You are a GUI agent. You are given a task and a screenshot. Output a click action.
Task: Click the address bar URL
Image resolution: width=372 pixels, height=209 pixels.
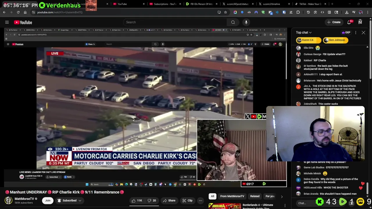(60, 12)
